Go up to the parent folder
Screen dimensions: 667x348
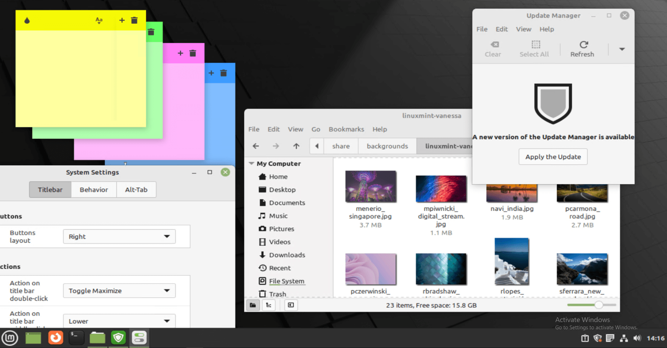(x=296, y=146)
